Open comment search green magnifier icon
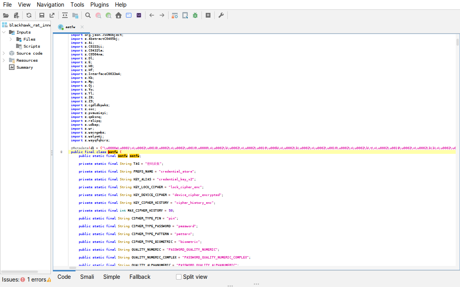The width and height of the screenshot is (460, 287). 109,16
